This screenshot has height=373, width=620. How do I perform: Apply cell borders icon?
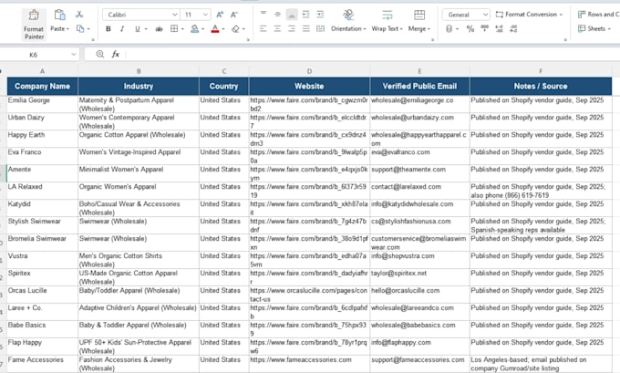174,29
